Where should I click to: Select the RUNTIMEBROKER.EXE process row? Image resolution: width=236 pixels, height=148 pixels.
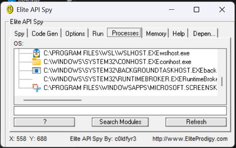[130, 79]
